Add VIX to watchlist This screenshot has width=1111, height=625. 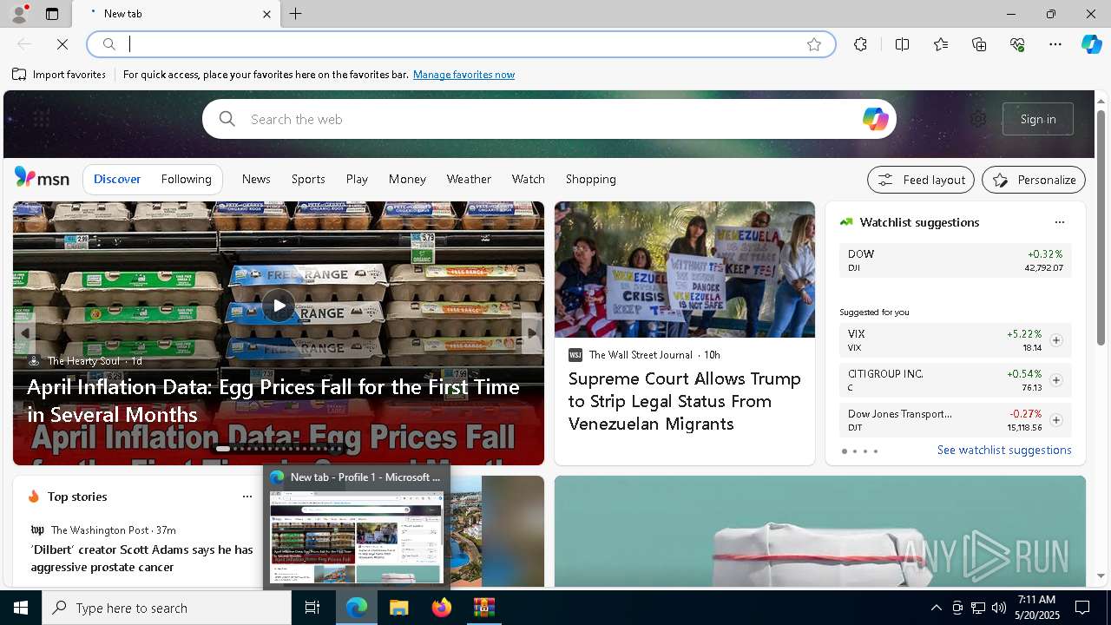1055,340
